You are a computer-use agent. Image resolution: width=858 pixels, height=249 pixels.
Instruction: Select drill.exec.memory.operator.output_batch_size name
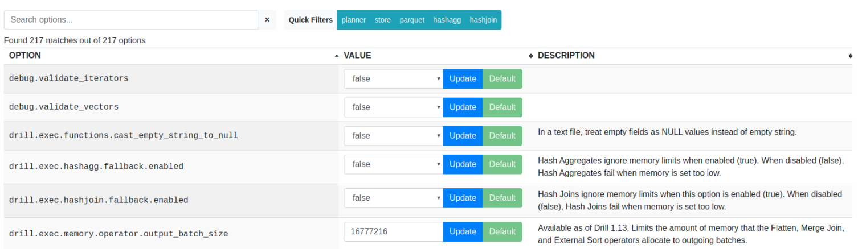pos(119,234)
